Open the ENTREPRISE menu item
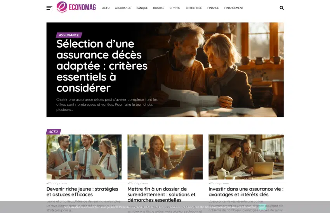This screenshot has width=330, height=213. click(194, 8)
